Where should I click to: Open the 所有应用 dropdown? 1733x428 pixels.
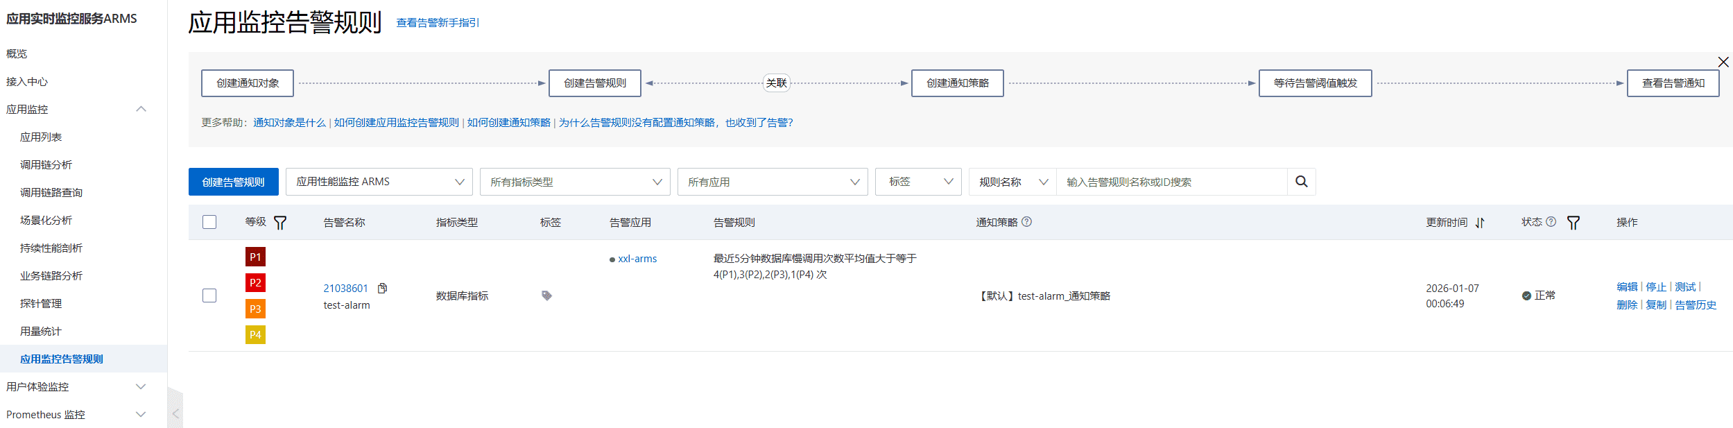[x=773, y=182]
